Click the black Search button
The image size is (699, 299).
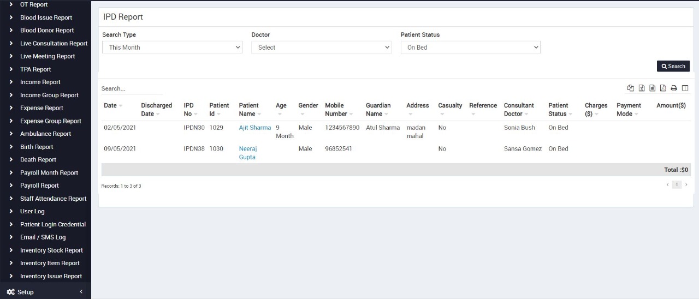tap(673, 66)
